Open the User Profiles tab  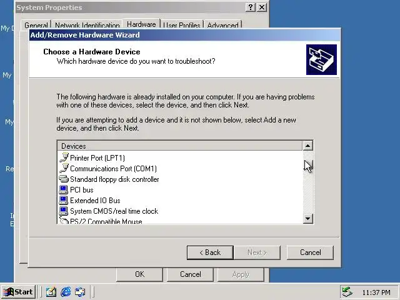pos(182,25)
